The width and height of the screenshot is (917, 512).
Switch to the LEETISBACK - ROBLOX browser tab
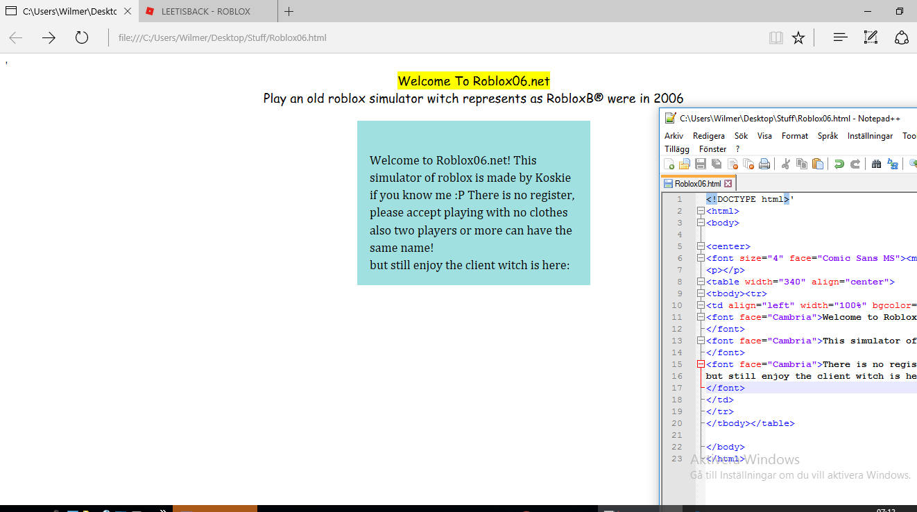click(208, 11)
